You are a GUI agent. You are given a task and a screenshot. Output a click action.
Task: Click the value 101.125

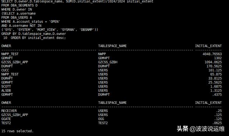point(215,70)
